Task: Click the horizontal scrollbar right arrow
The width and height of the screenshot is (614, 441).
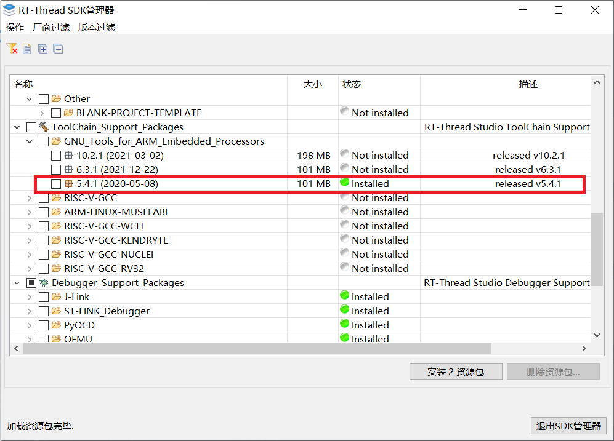Action: pos(584,348)
